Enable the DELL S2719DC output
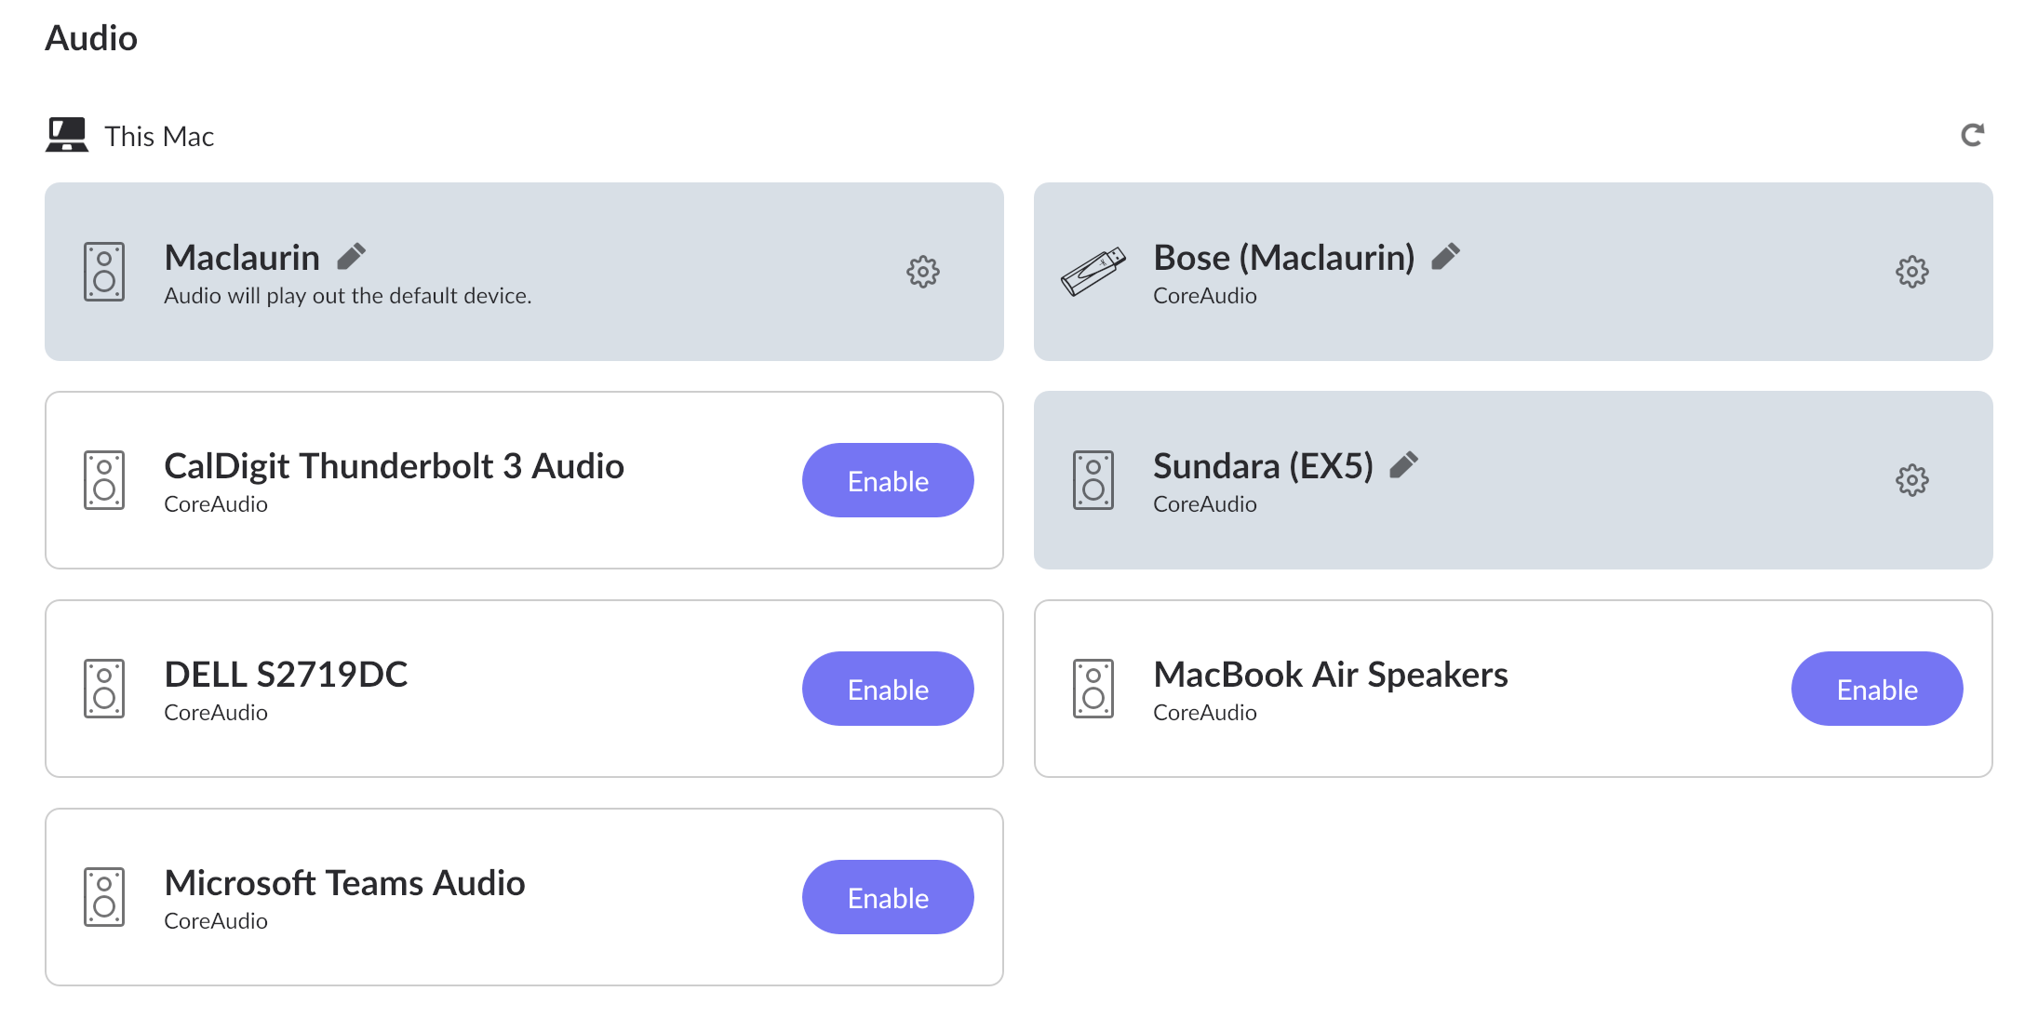2038x1018 pixels. tap(888, 689)
